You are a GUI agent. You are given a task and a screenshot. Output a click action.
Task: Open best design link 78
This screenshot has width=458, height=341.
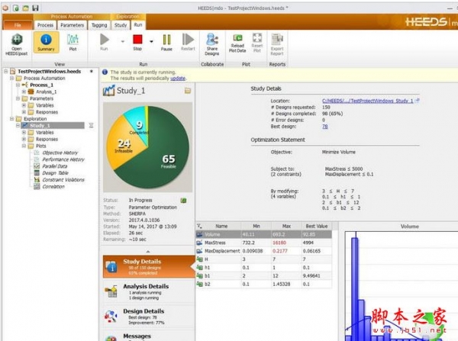tap(325, 127)
